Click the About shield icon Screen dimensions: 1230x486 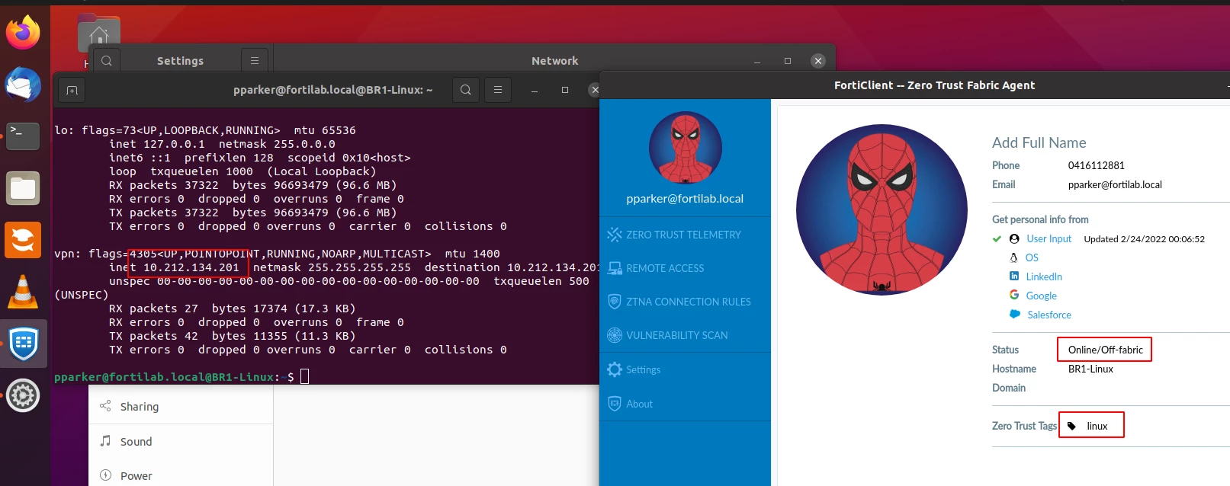[x=615, y=404]
